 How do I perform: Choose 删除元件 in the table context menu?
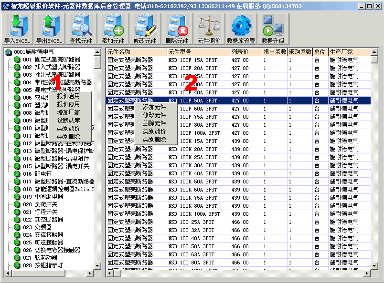pyautogui.click(x=154, y=123)
